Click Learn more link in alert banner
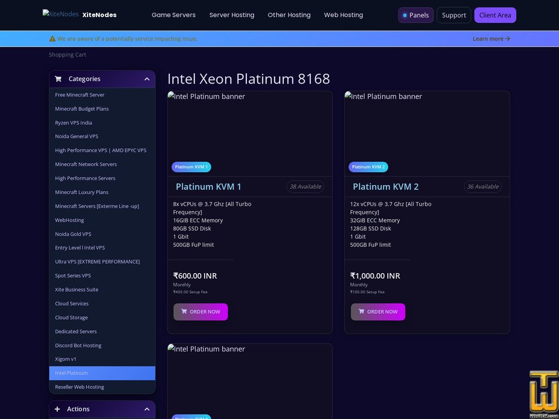This screenshot has width=559, height=419. point(491,39)
